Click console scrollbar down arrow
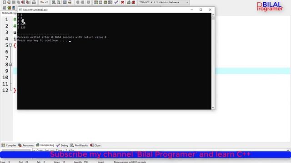Image resolution: width=291 pixels, height=163 pixels. tap(213, 108)
